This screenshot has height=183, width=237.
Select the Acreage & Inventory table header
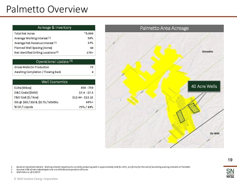click(x=54, y=28)
